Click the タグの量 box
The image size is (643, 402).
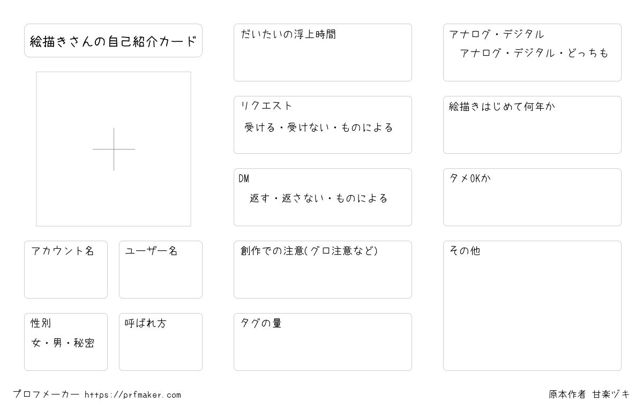(x=323, y=342)
